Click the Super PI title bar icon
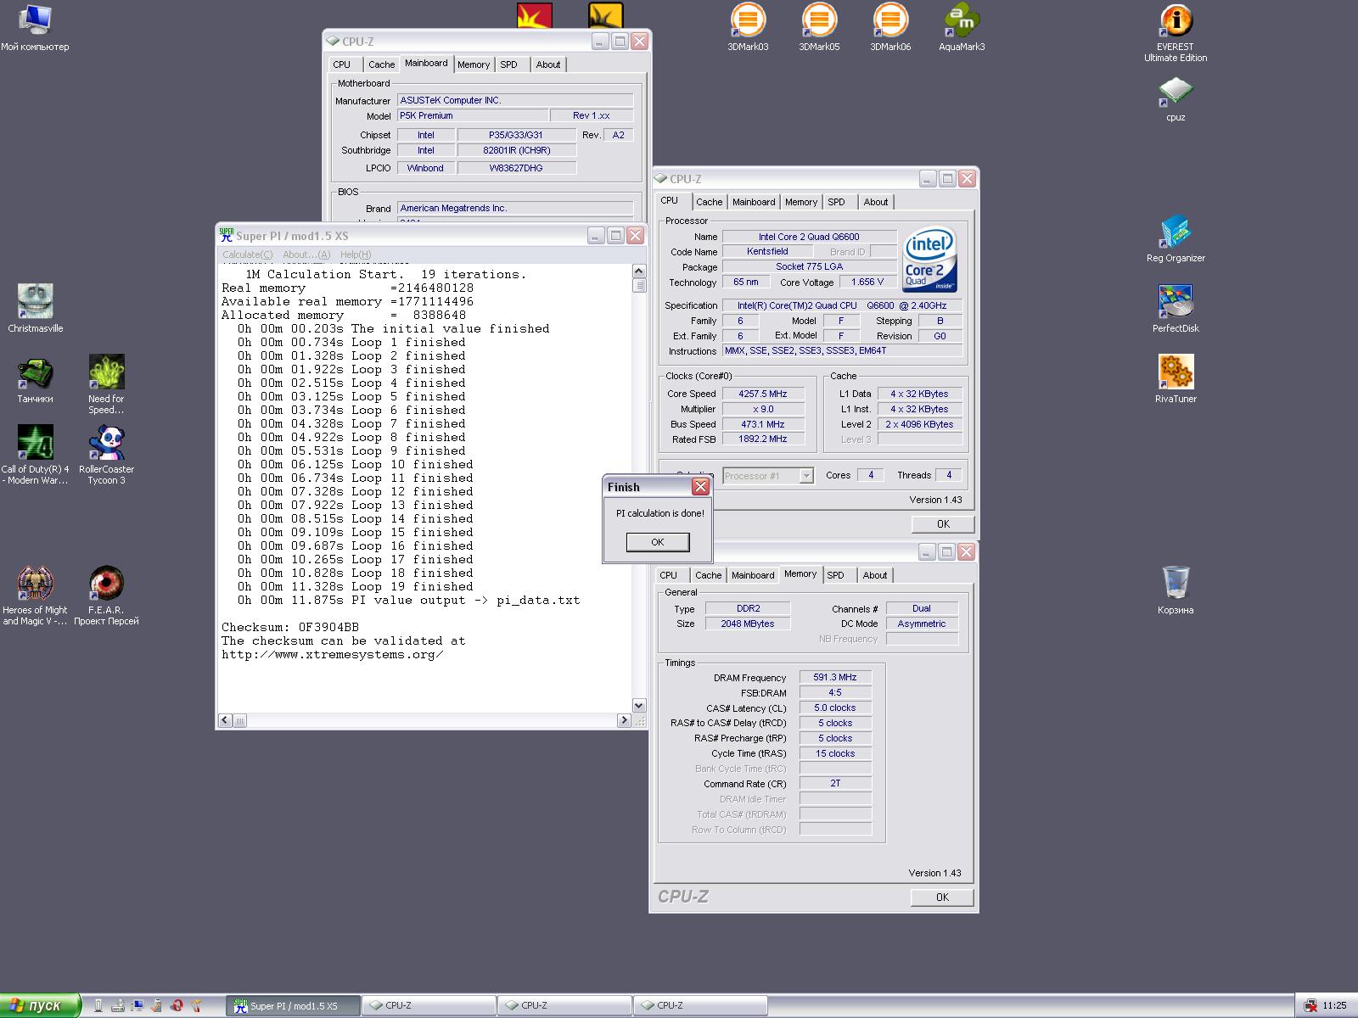1358x1018 pixels. (x=226, y=236)
